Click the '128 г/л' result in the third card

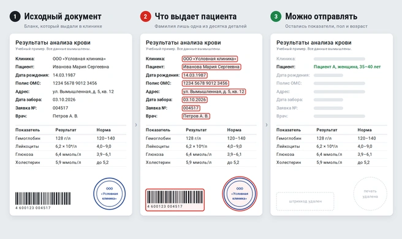click(x=324, y=138)
